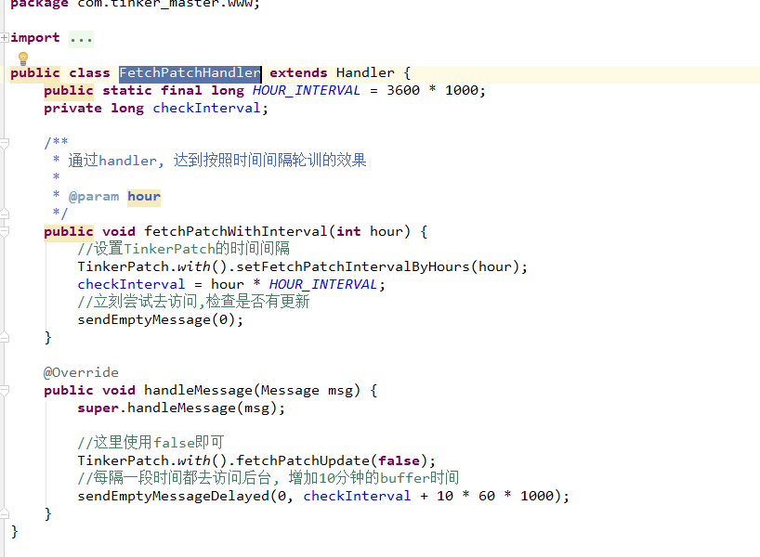Click fold end marker after fetchPatchWithInterval
Image resolution: width=760 pixels, height=557 pixels.
pyautogui.click(x=5, y=338)
